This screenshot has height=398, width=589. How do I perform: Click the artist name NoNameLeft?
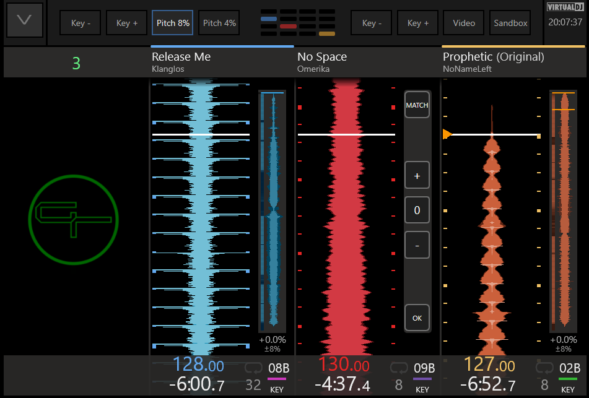coord(467,69)
